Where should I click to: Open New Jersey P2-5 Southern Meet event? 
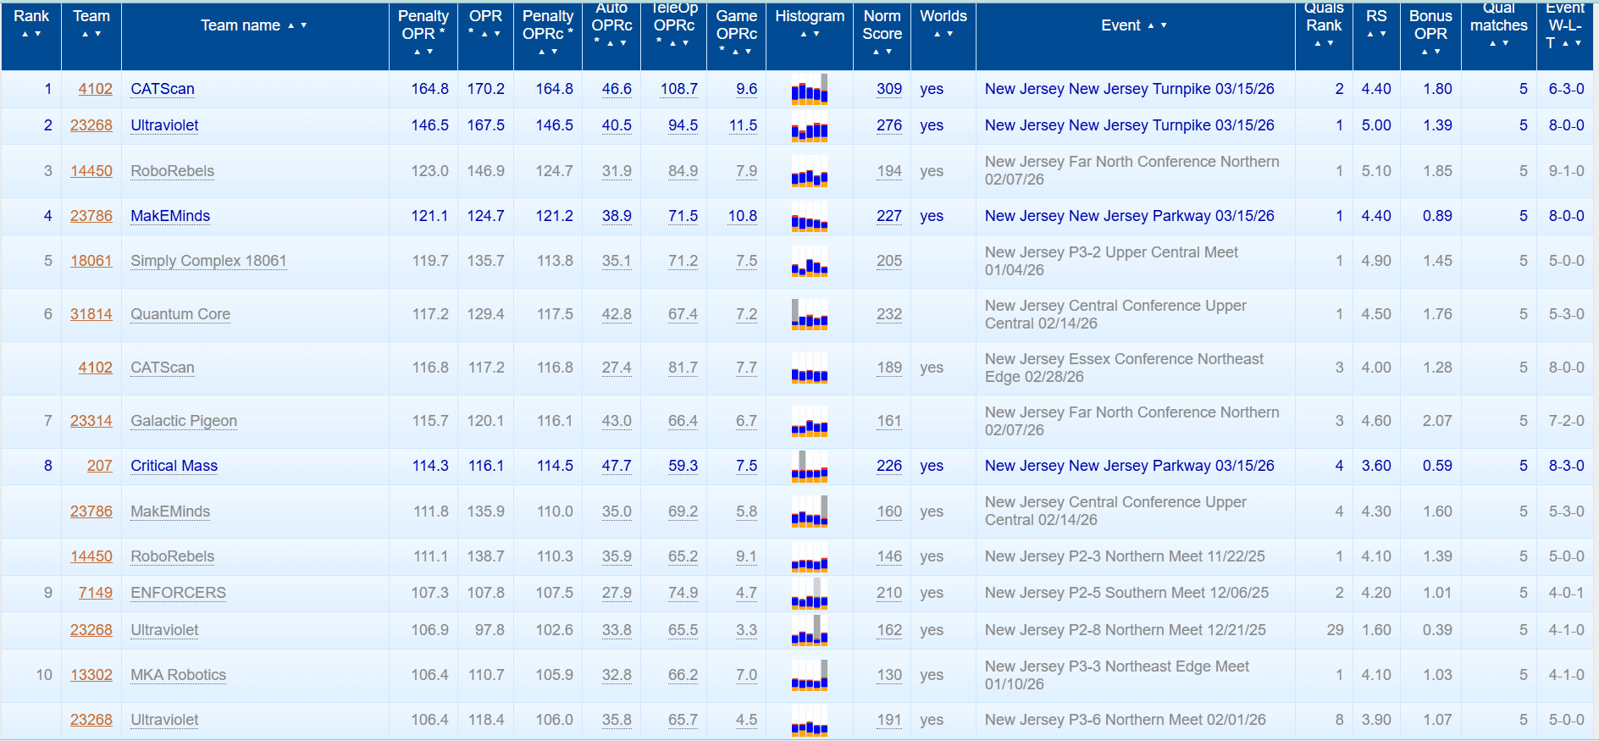pyautogui.click(x=1126, y=593)
